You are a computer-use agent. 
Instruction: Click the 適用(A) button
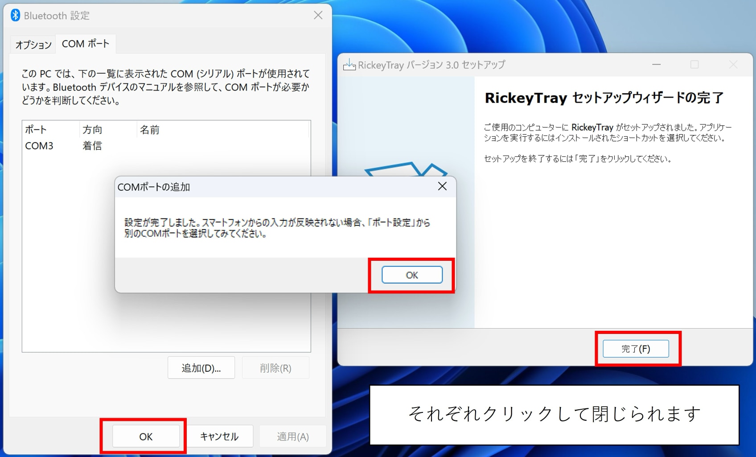(292, 436)
